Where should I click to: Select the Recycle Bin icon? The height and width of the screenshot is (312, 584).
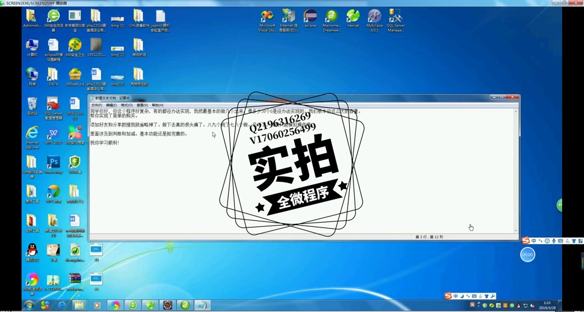tap(32, 104)
